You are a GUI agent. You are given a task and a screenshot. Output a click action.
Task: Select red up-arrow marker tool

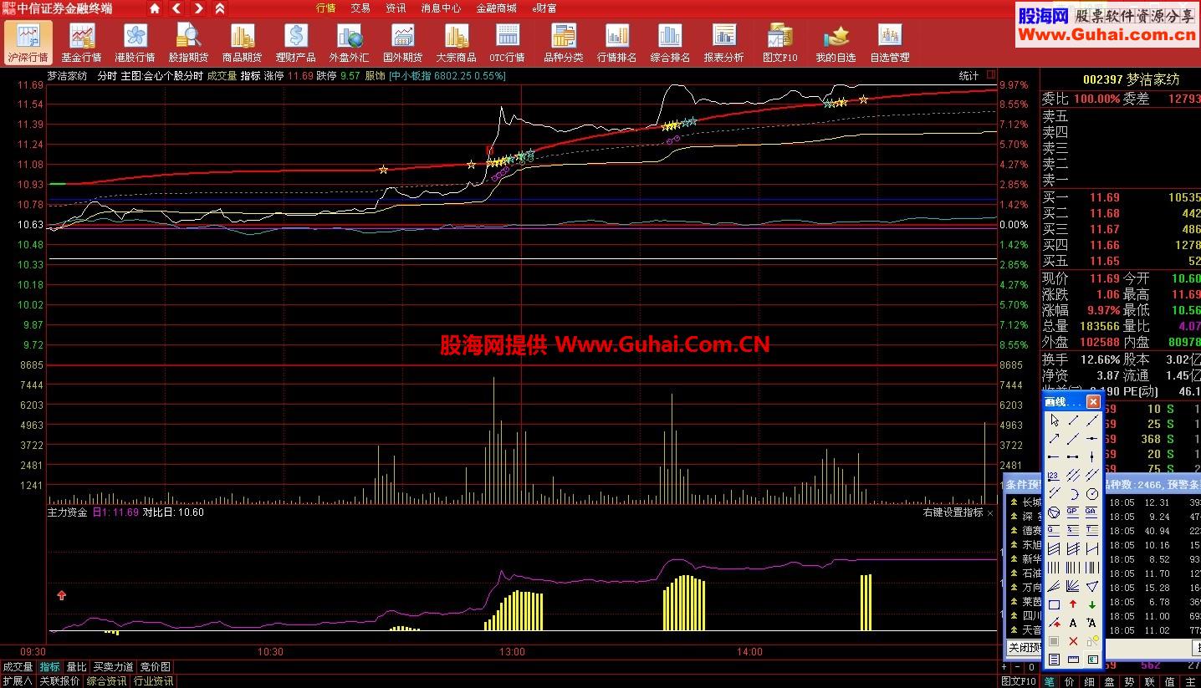click(1073, 604)
